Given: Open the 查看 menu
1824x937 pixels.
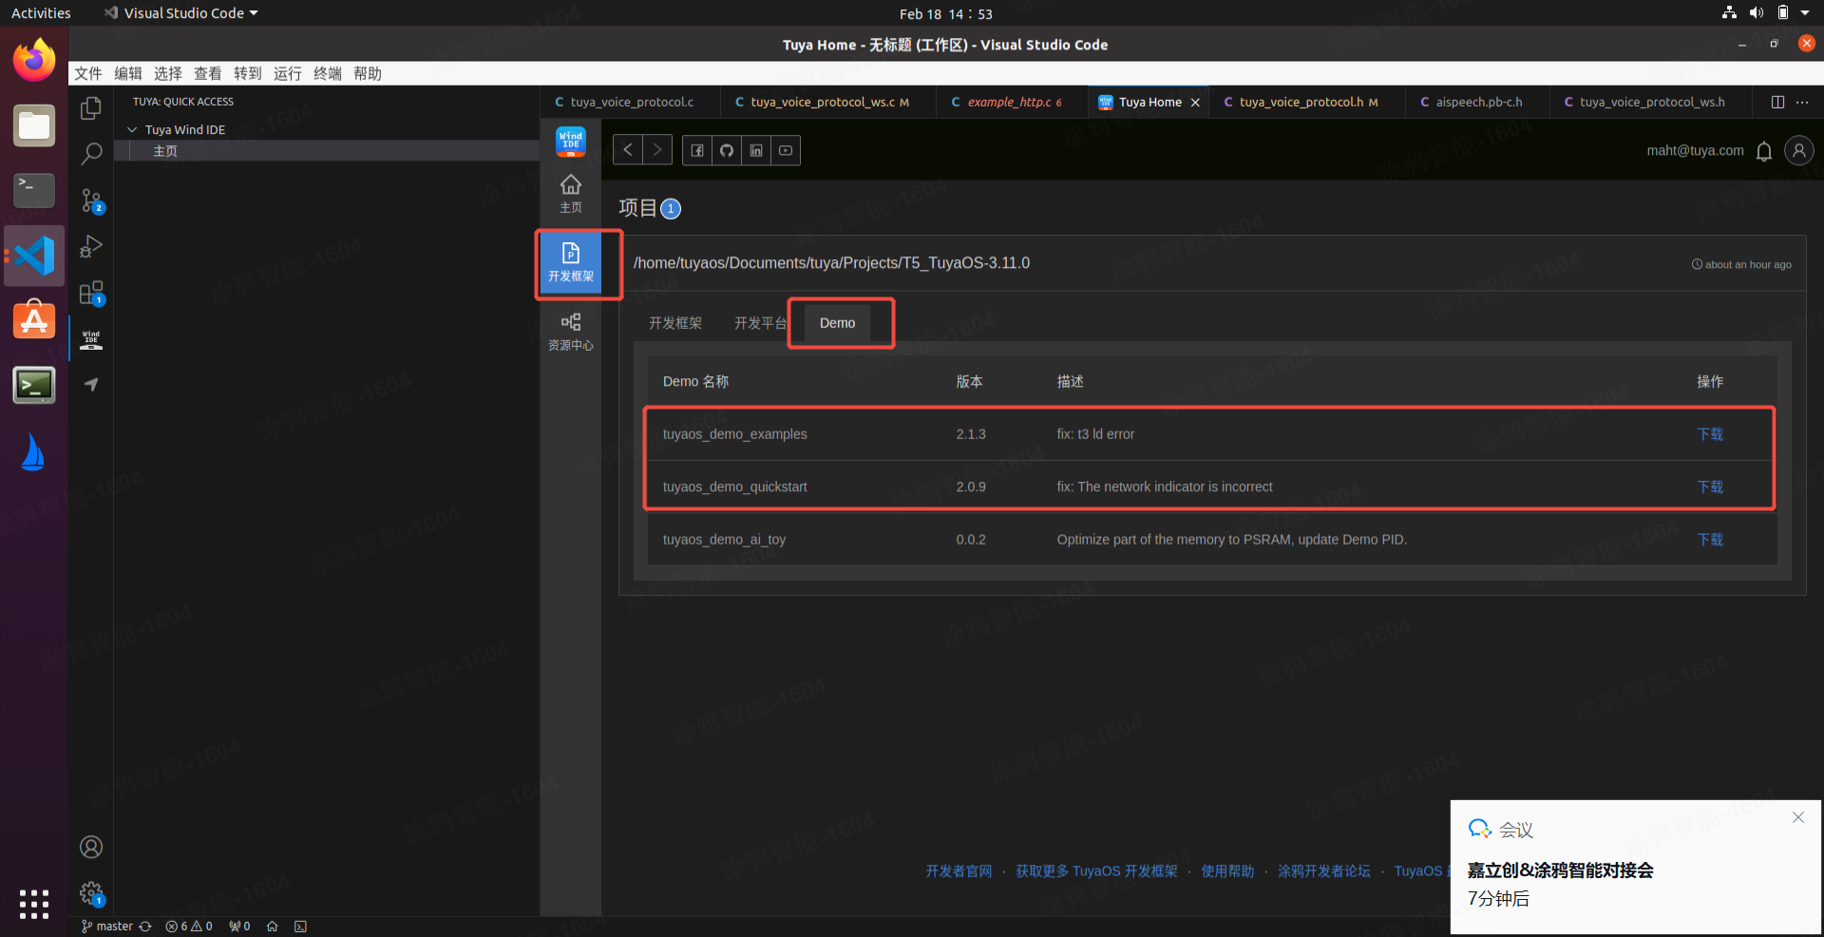Looking at the screenshot, I should pyautogui.click(x=208, y=73).
